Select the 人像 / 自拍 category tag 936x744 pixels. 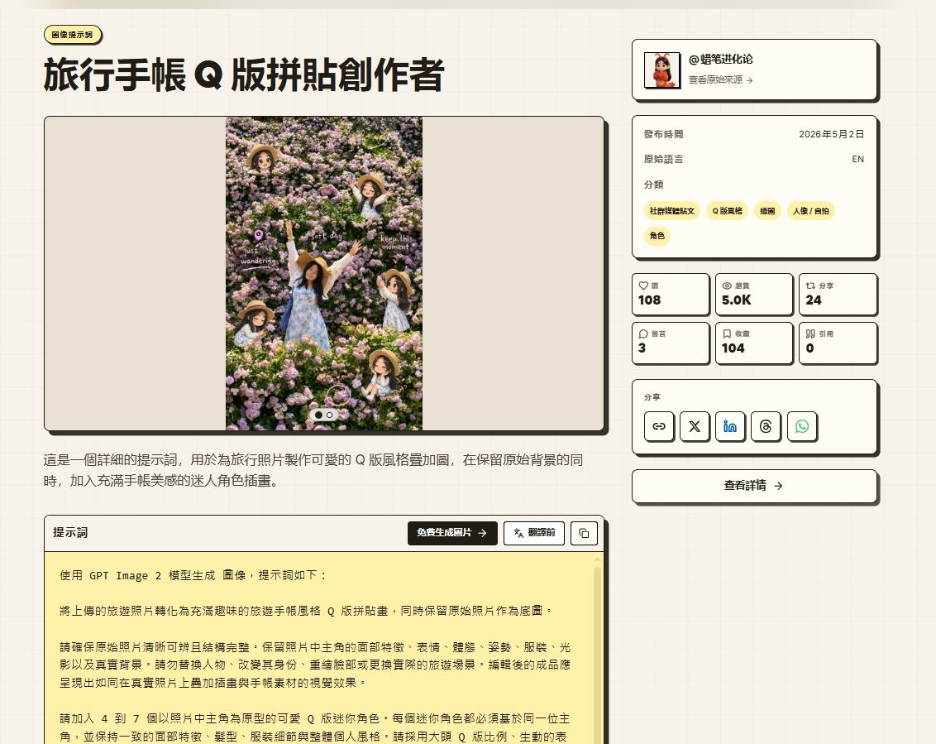click(810, 211)
